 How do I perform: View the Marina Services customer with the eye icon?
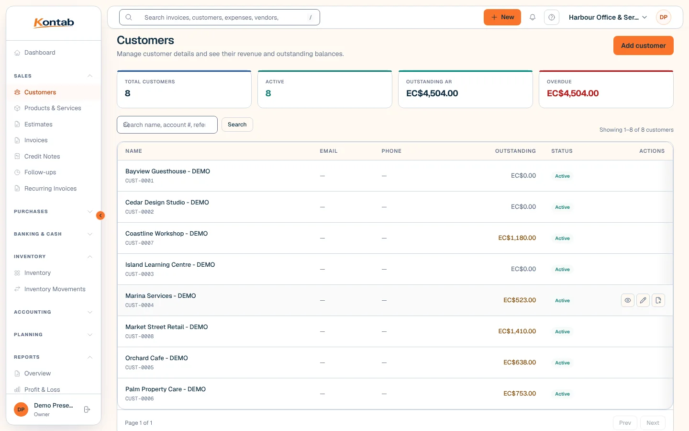click(x=628, y=300)
